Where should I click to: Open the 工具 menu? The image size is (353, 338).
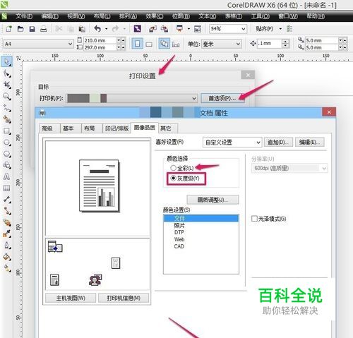click(x=260, y=16)
